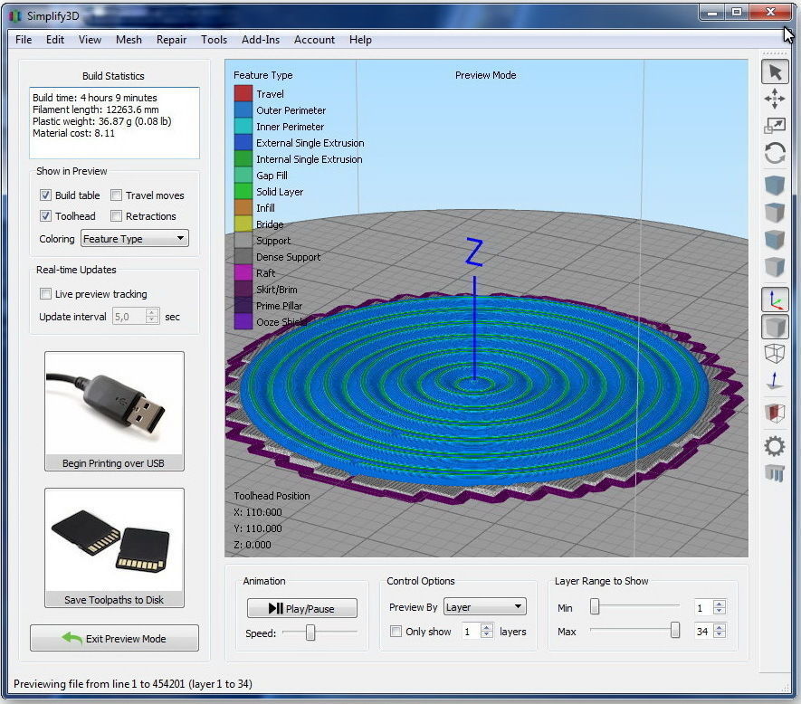Choose the translate view move tool
This screenshot has height=704, width=801.
[775, 98]
